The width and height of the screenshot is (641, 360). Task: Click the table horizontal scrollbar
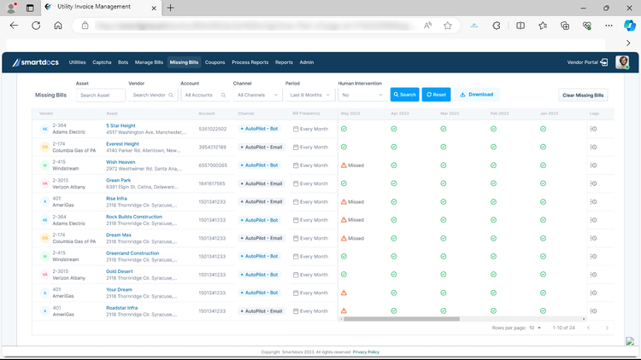[x=402, y=319]
